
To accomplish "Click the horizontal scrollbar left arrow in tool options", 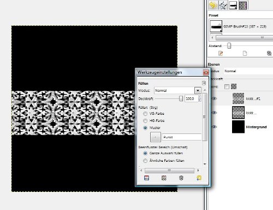I will [x=141, y=171].
